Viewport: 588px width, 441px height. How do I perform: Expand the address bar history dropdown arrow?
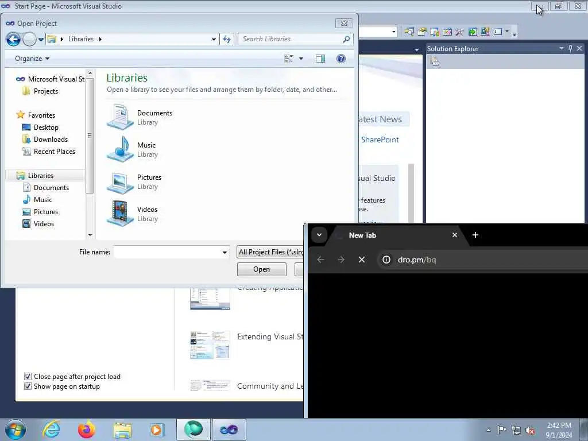(x=214, y=39)
